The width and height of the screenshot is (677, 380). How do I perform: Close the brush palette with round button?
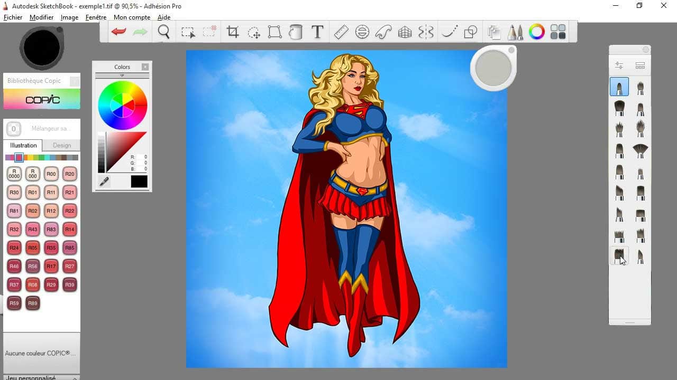[x=646, y=50]
